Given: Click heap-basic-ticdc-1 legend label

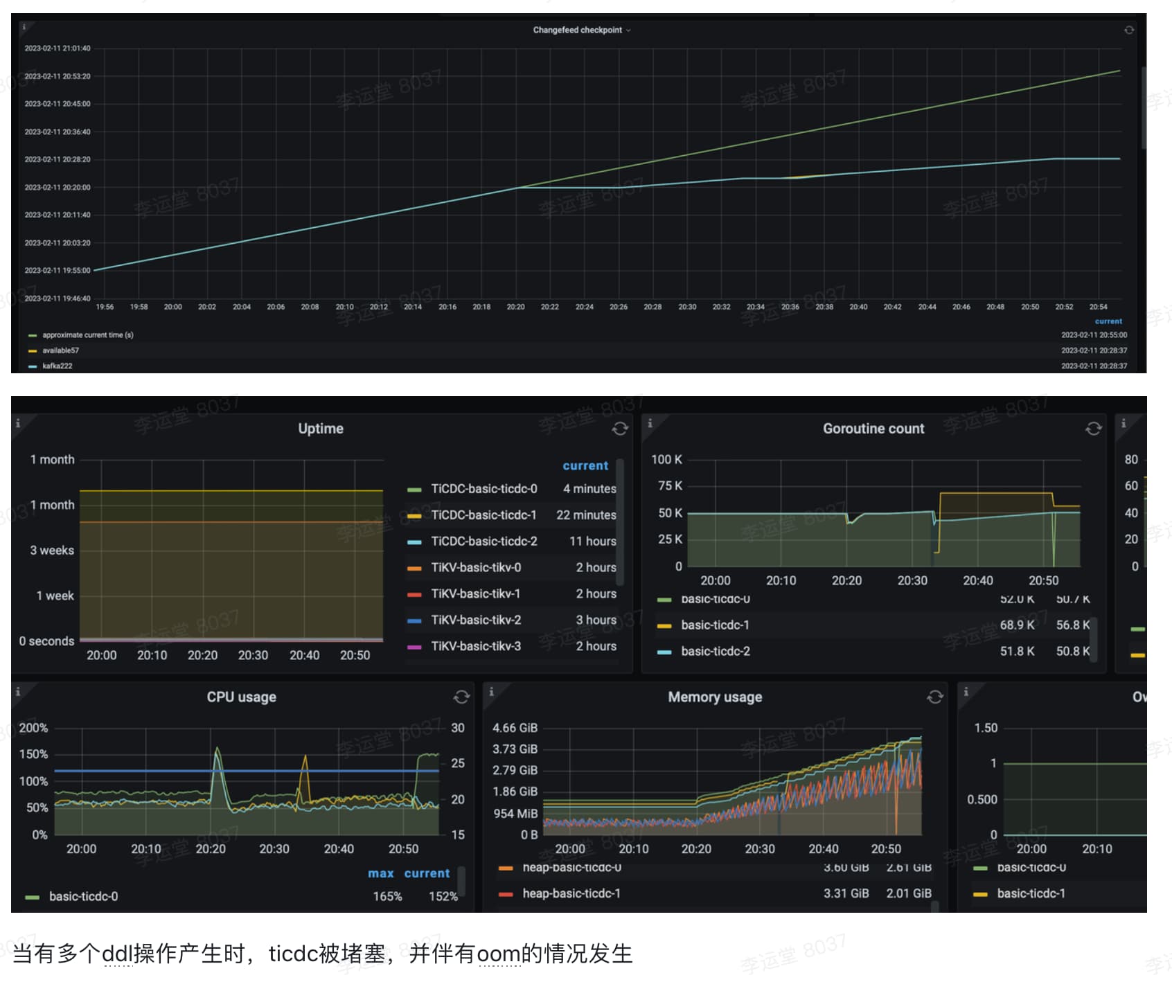Looking at the screenshot, I should pos(571,893).
